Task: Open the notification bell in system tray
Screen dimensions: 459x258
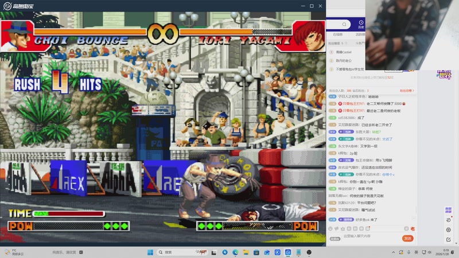Action: (452, 252)
